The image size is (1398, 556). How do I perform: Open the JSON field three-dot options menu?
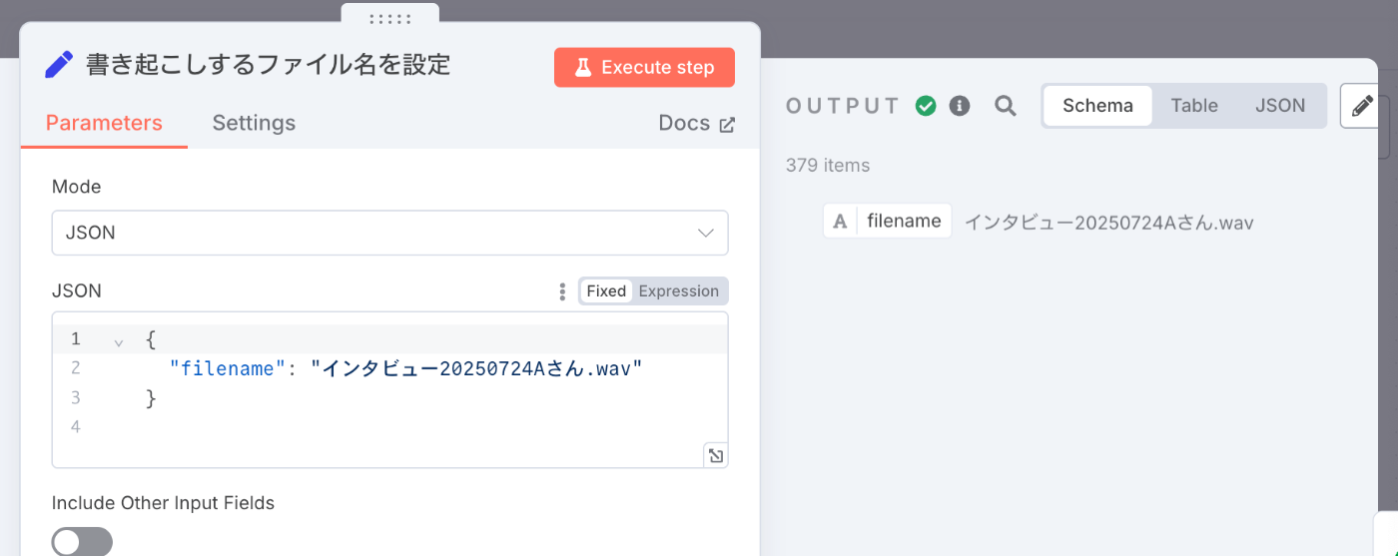tap(562, 291)
